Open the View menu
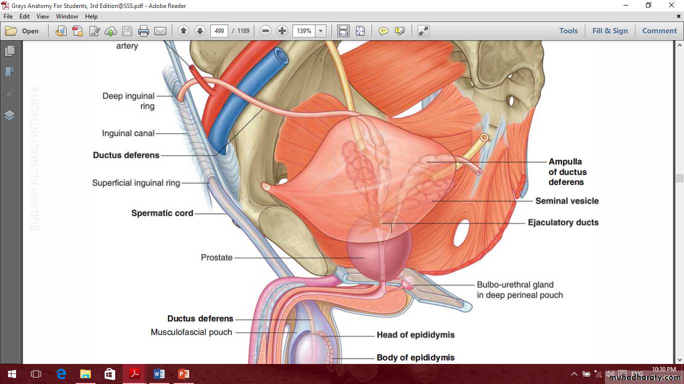Viewport: 684px width, 384px height. (43, 16)
